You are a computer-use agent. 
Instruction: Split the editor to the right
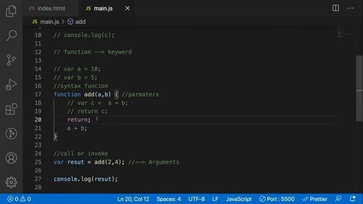pos(335,8)
